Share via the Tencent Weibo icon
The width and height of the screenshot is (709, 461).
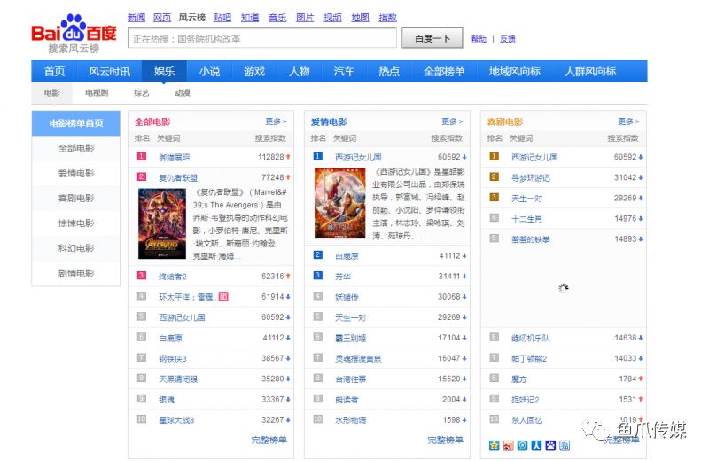click(522, 446)
